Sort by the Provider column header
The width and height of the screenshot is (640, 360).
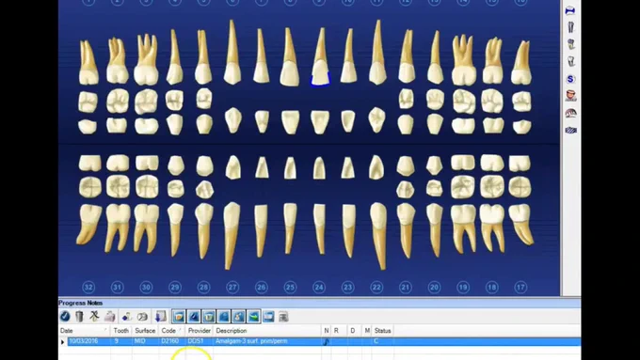pyautogui.click(x=200, y=331)
